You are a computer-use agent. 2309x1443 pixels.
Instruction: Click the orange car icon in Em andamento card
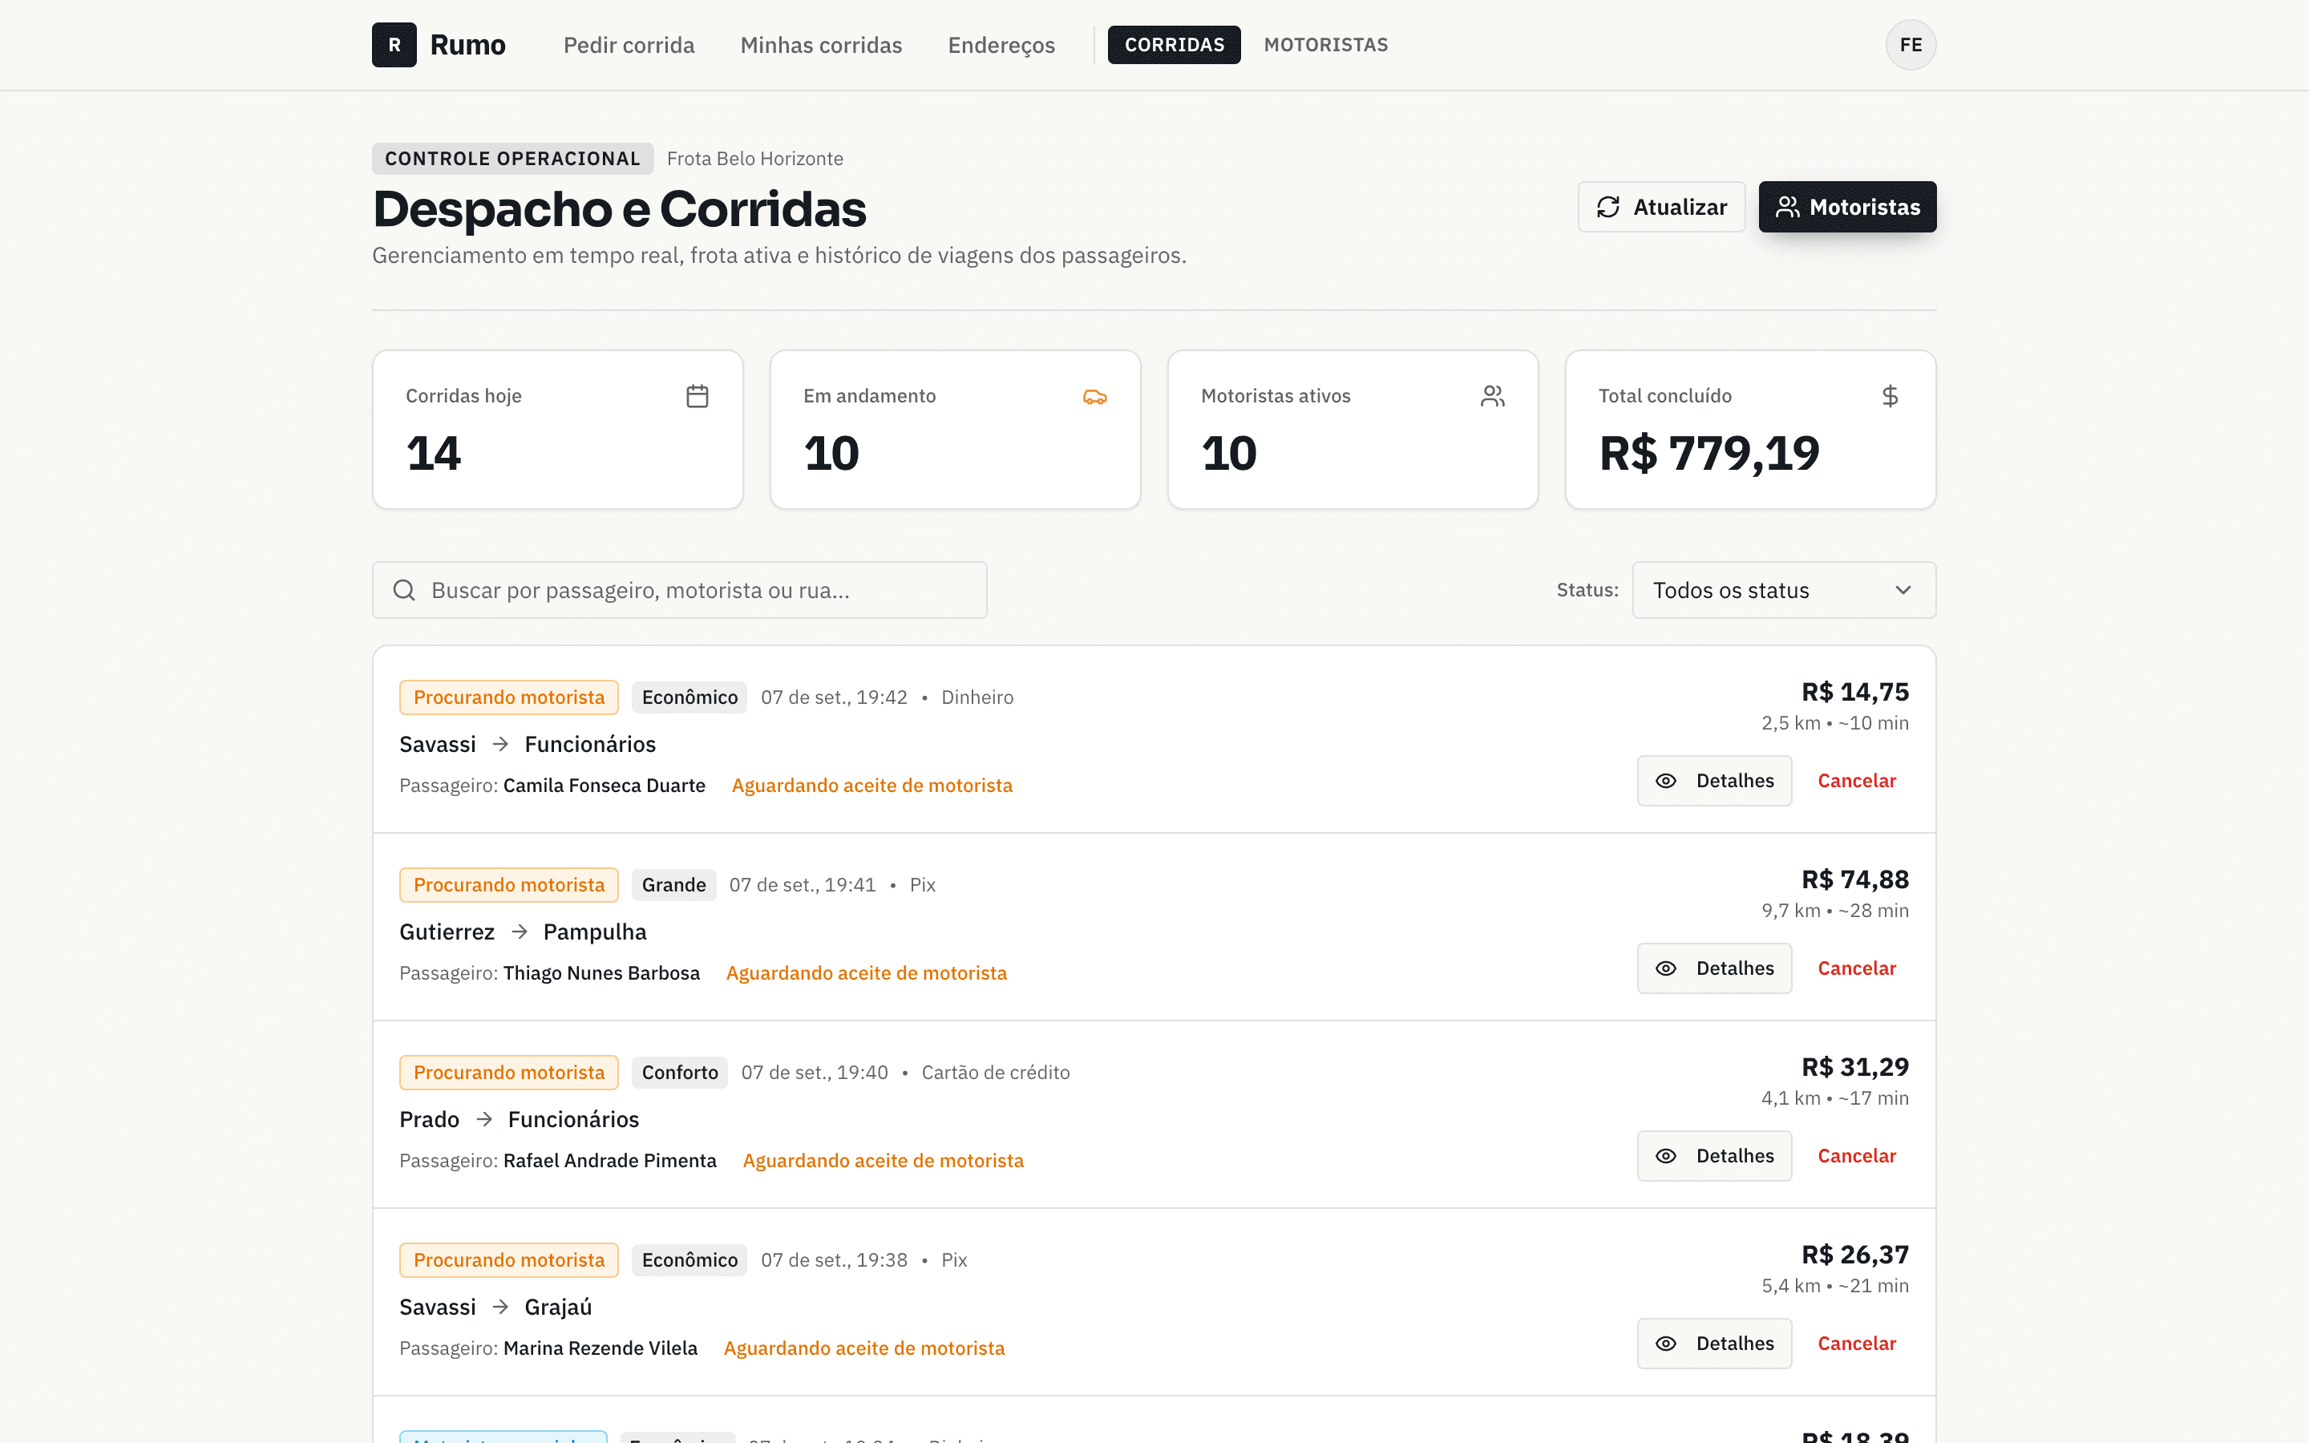tap(1094, 396)
